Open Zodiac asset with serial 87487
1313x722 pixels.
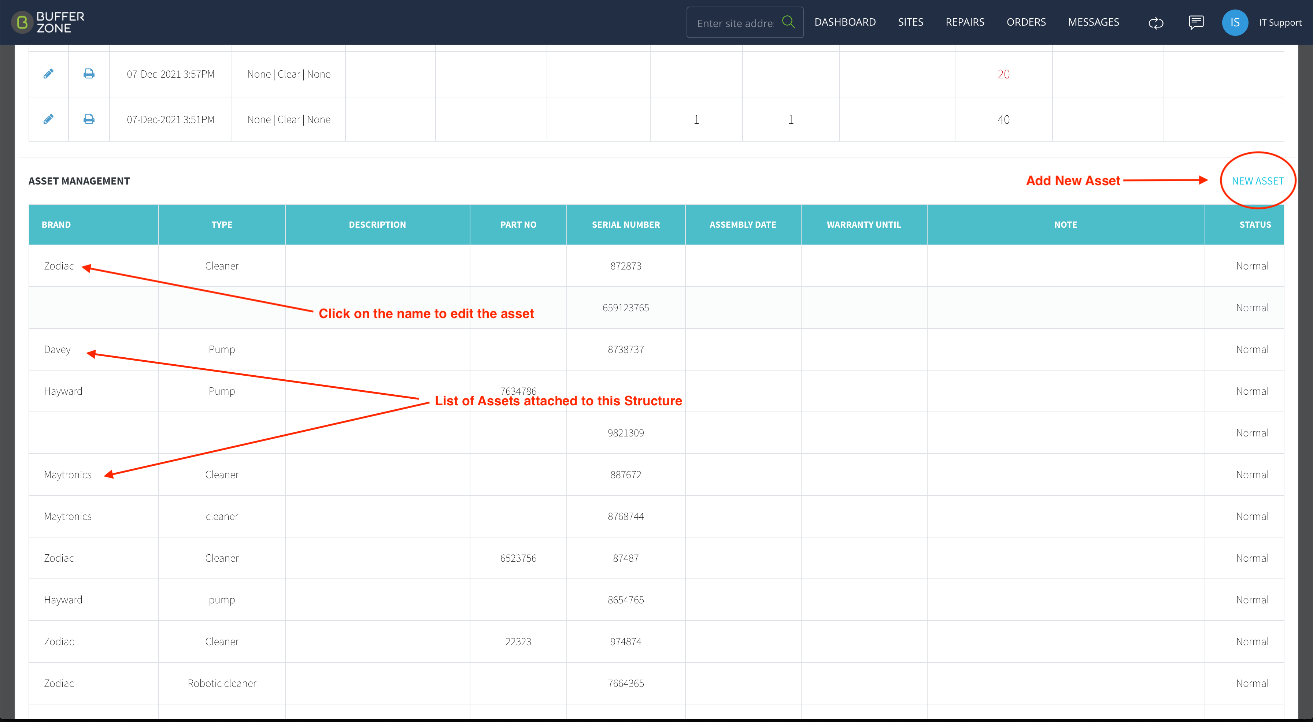(59, 558)
